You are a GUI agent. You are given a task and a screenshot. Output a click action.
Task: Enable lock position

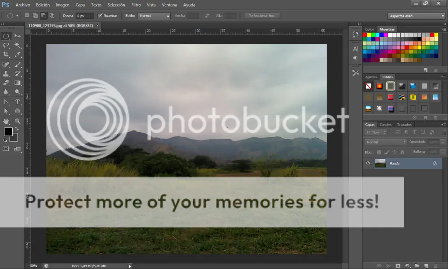[x=395, y=152]
